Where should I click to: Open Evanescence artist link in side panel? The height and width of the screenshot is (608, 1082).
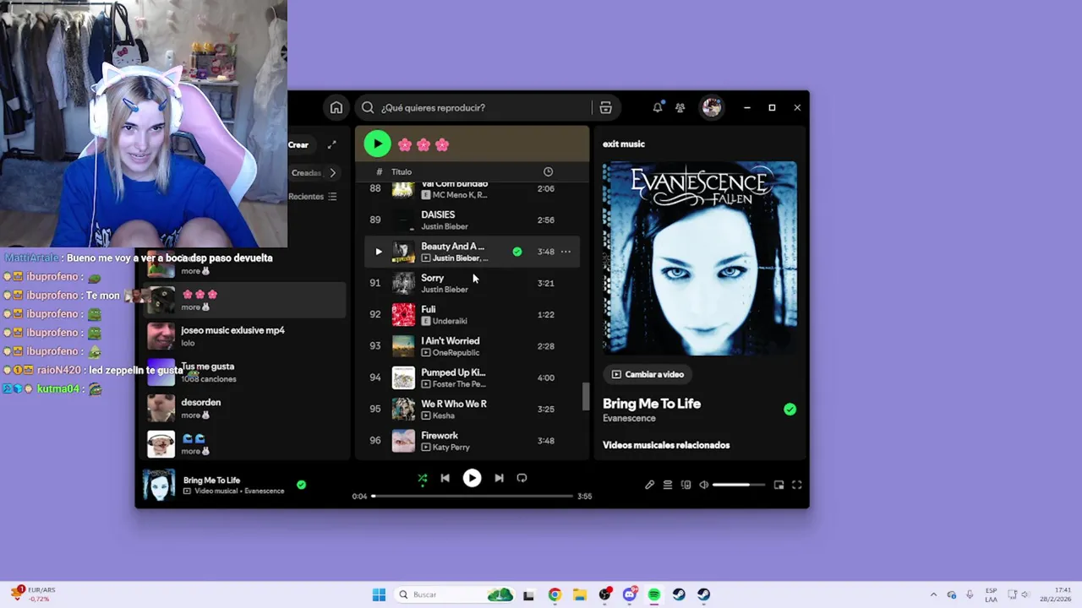point(629,418)
